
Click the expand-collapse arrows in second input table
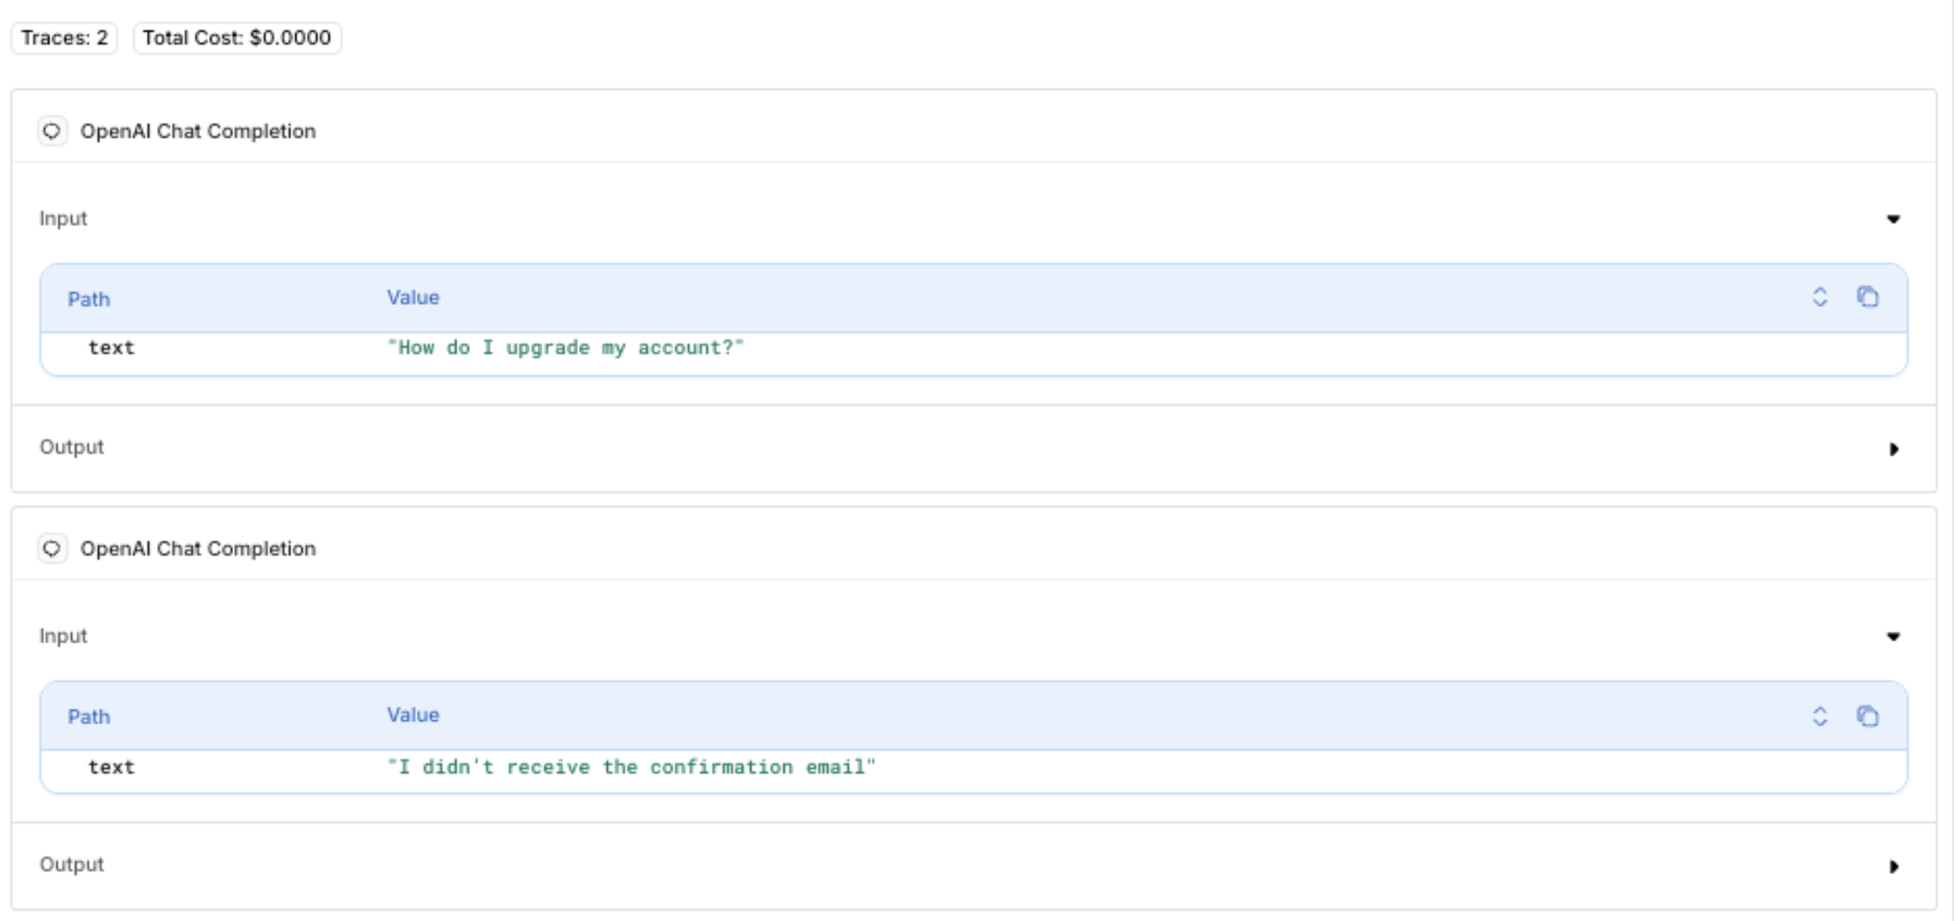1820,715
